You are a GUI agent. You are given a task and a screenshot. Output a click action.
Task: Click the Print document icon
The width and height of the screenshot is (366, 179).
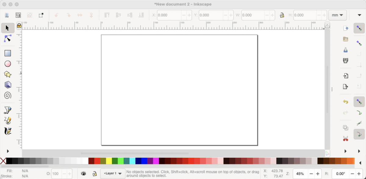(x=346, y=60)
